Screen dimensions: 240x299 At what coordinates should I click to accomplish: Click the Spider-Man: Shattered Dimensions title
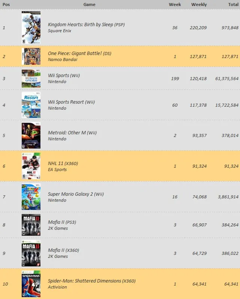coord(91,281)
